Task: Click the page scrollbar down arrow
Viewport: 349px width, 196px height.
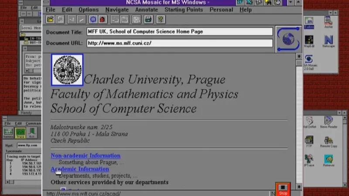Action: pos(299,187)
